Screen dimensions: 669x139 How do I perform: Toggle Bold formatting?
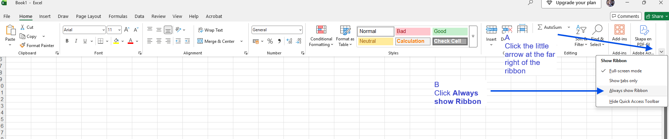click(67, 41)
